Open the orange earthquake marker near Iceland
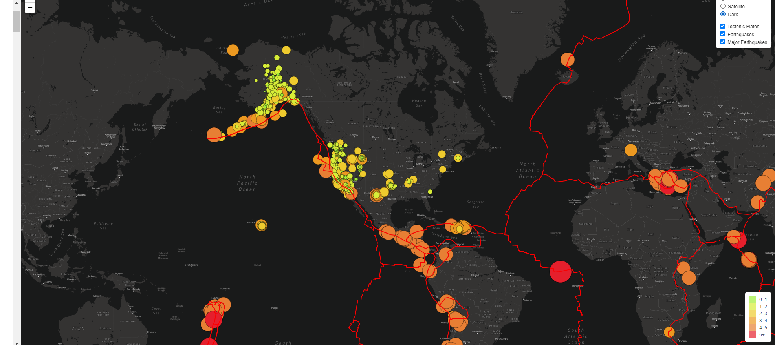 (x=567, y=60)
